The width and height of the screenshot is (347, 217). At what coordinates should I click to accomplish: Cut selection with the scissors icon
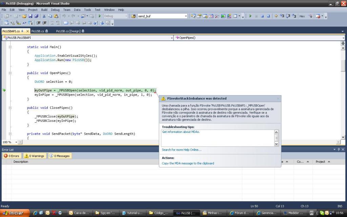click(x=44, y=16)
